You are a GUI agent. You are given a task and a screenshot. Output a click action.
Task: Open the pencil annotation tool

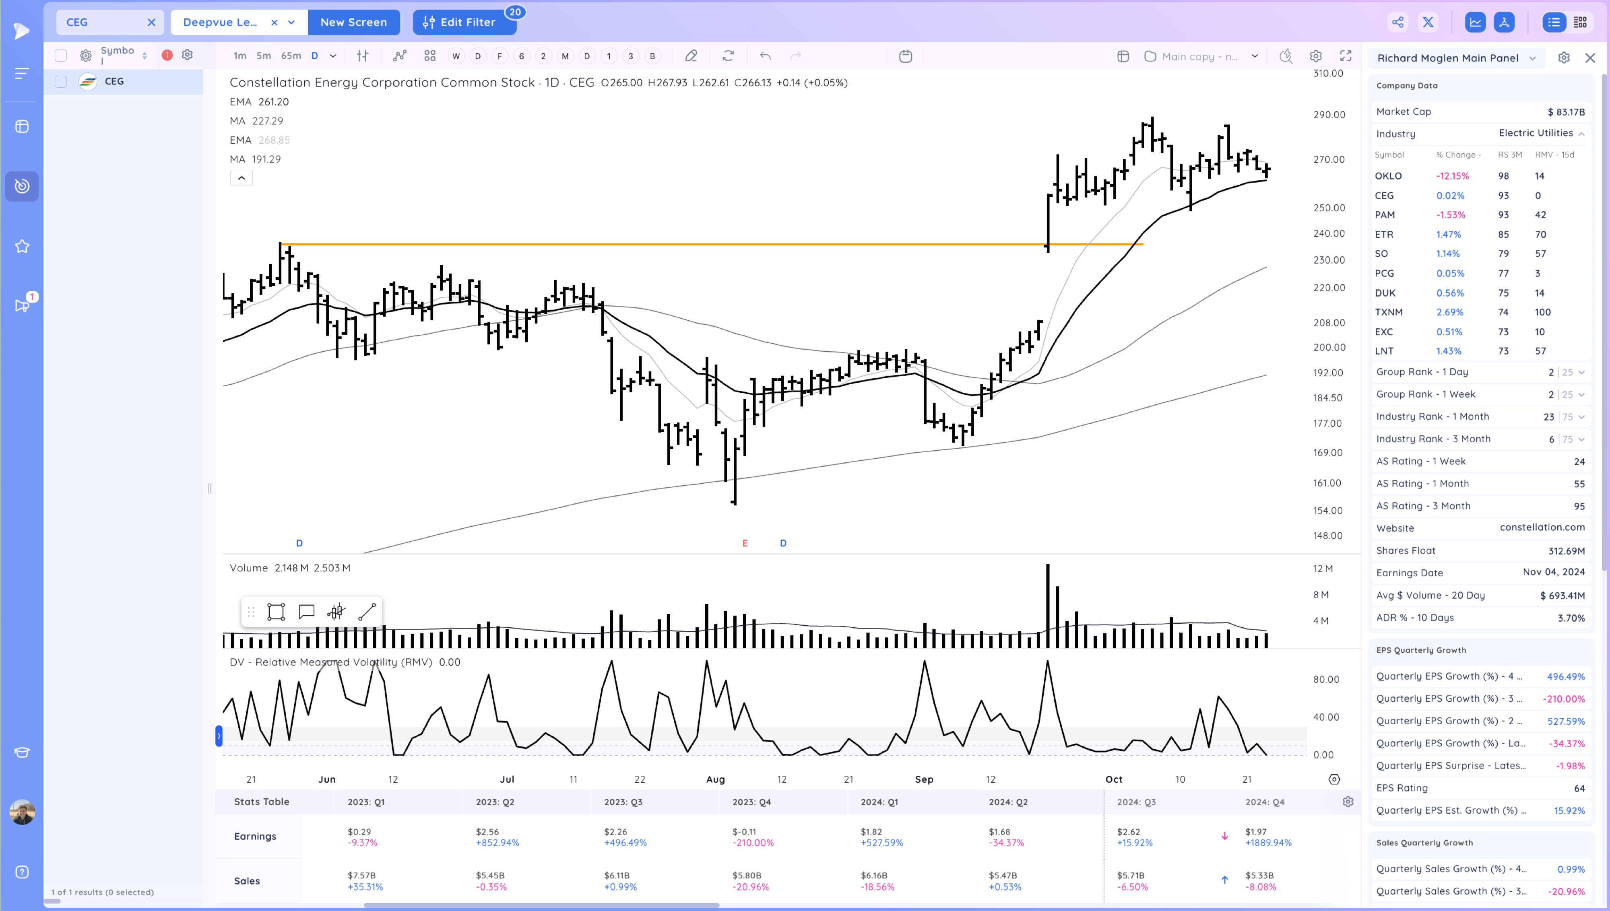tap(691, 56)
